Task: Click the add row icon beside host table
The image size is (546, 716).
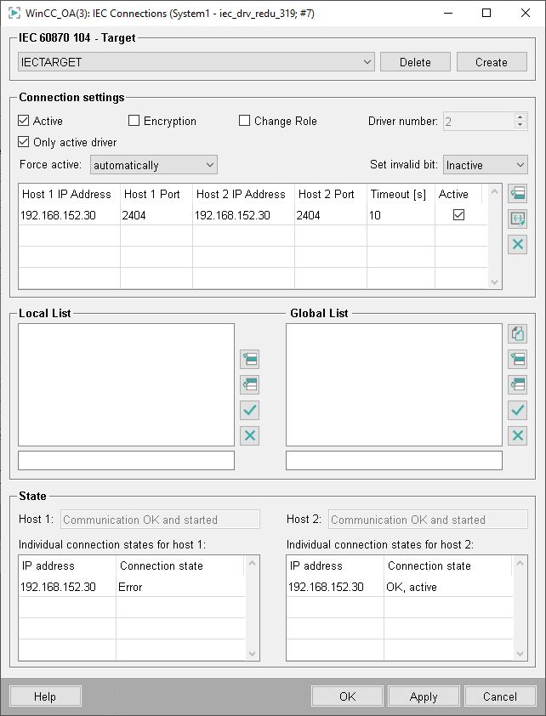Action: (517, 194)
